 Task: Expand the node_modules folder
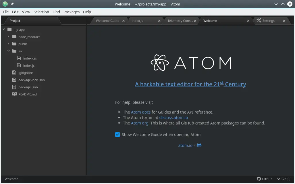(x=8, y=36)
